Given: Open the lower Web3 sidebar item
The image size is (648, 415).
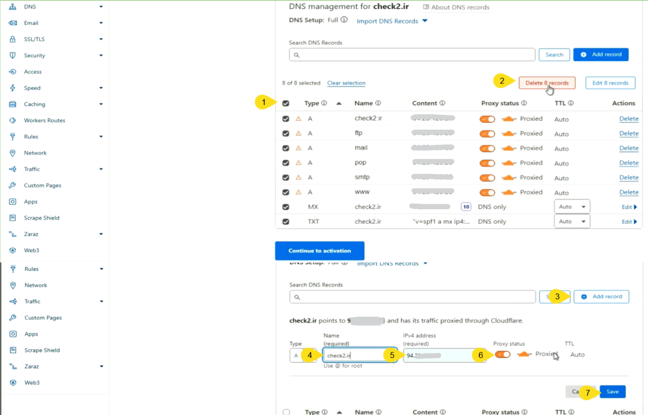Looking at the screenshot, I should click(32, 383).
